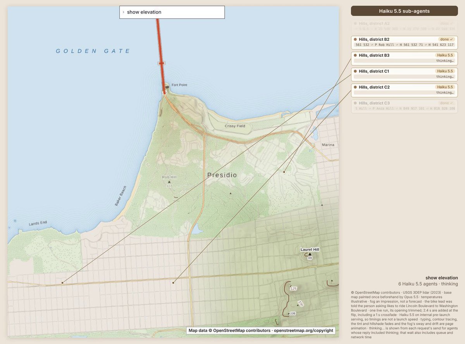Click the done badge on district B2

click(x=446, y=40)
